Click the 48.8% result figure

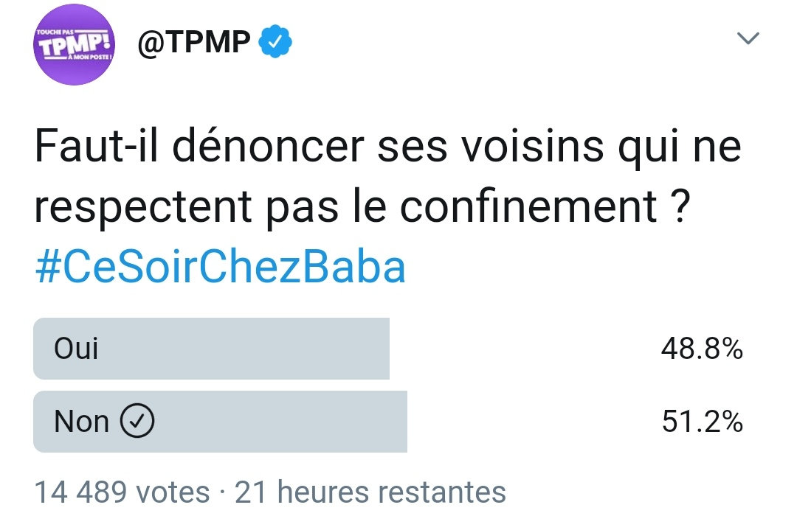pos(702,349)
